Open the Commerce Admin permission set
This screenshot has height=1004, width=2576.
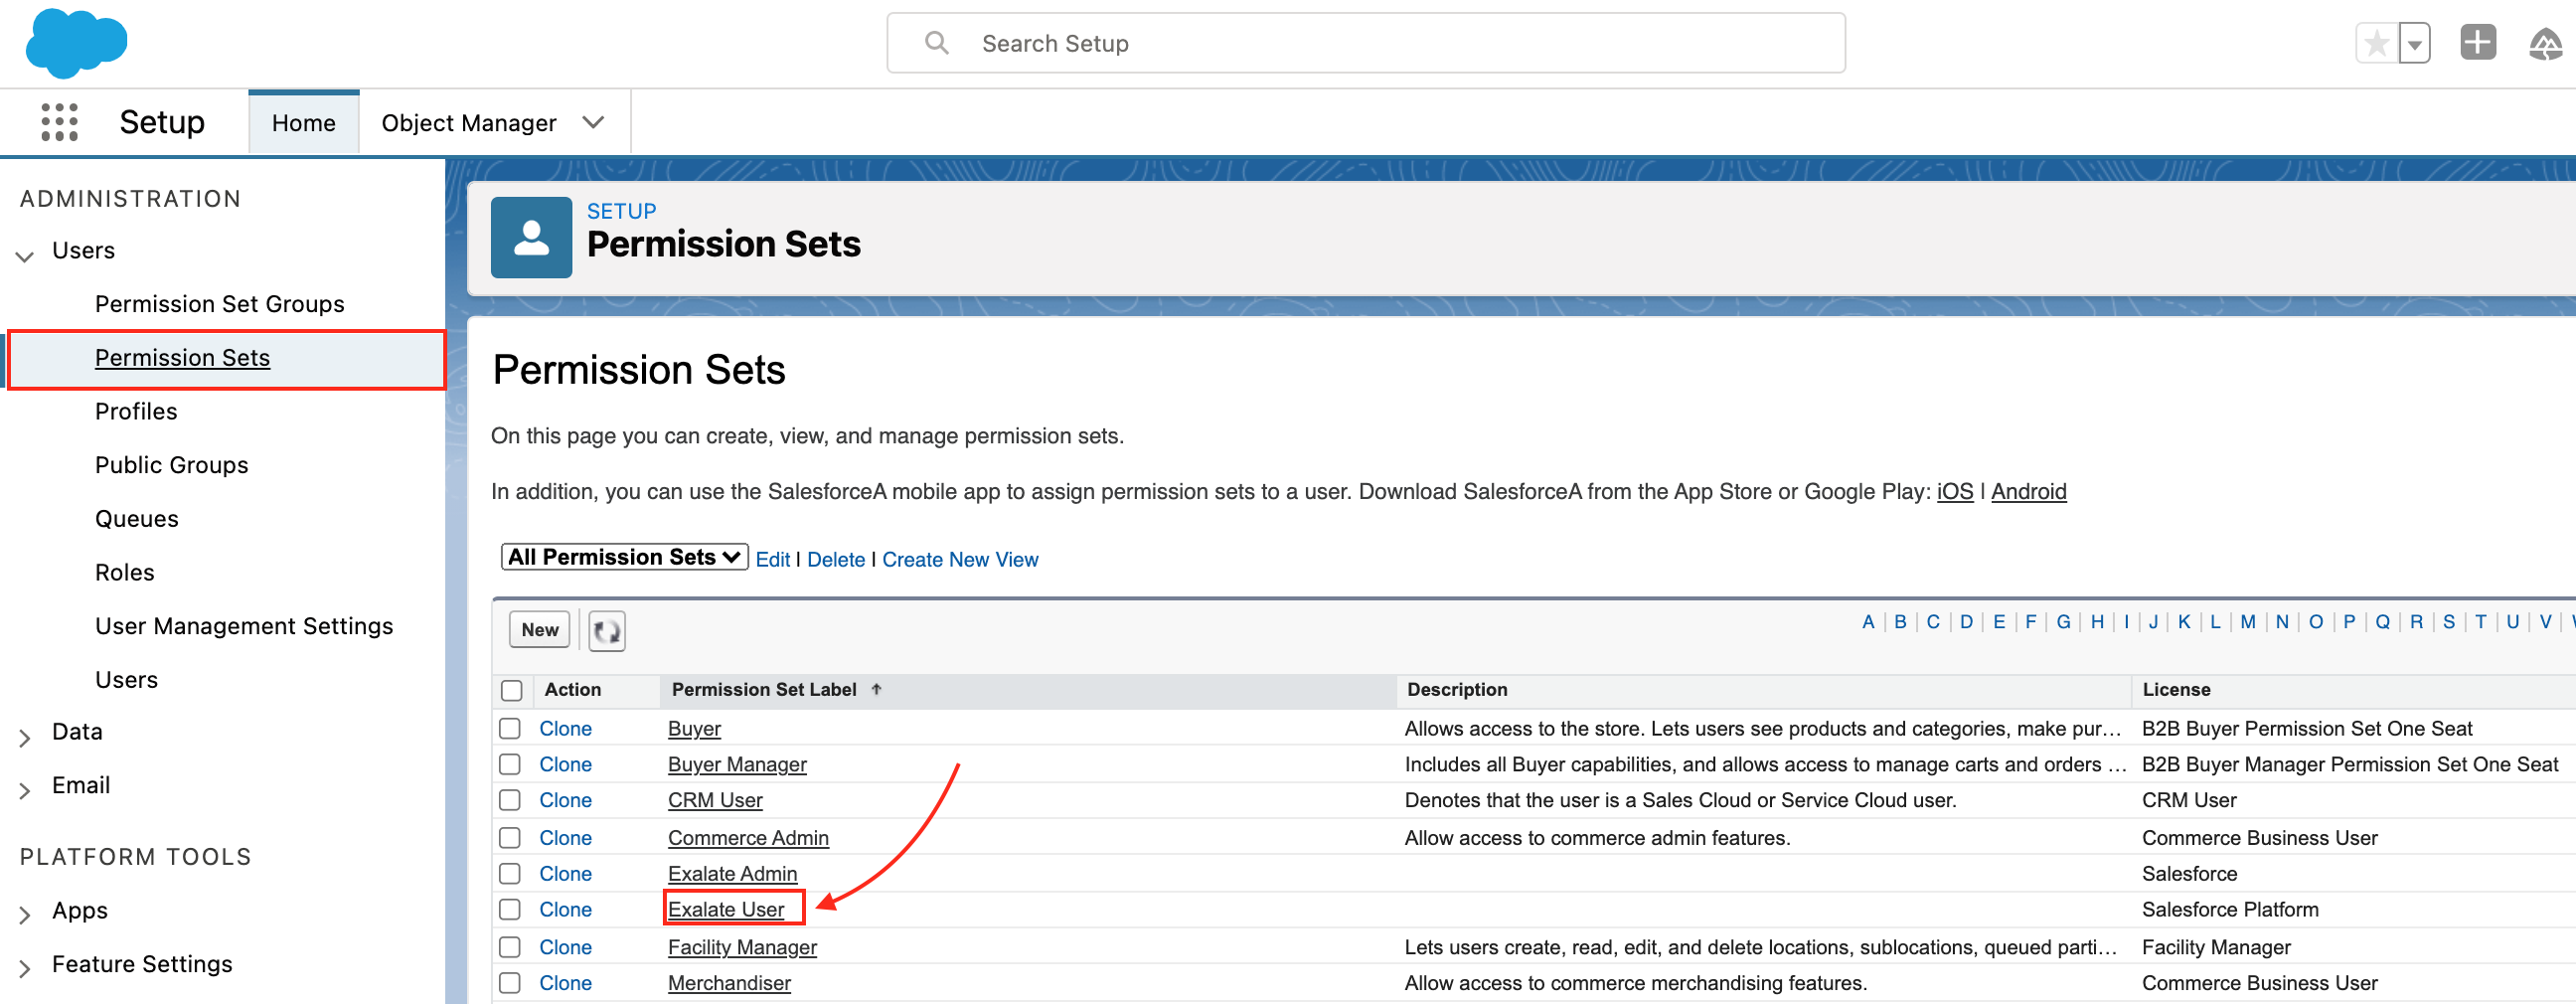[748, 837]
